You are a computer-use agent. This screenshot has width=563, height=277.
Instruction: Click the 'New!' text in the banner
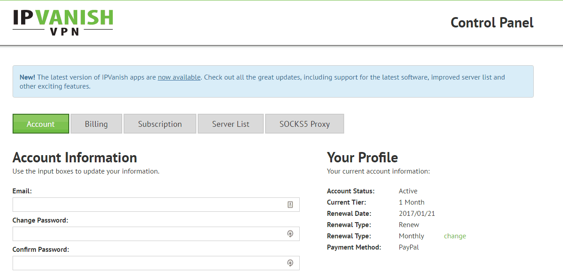(27, 77)
